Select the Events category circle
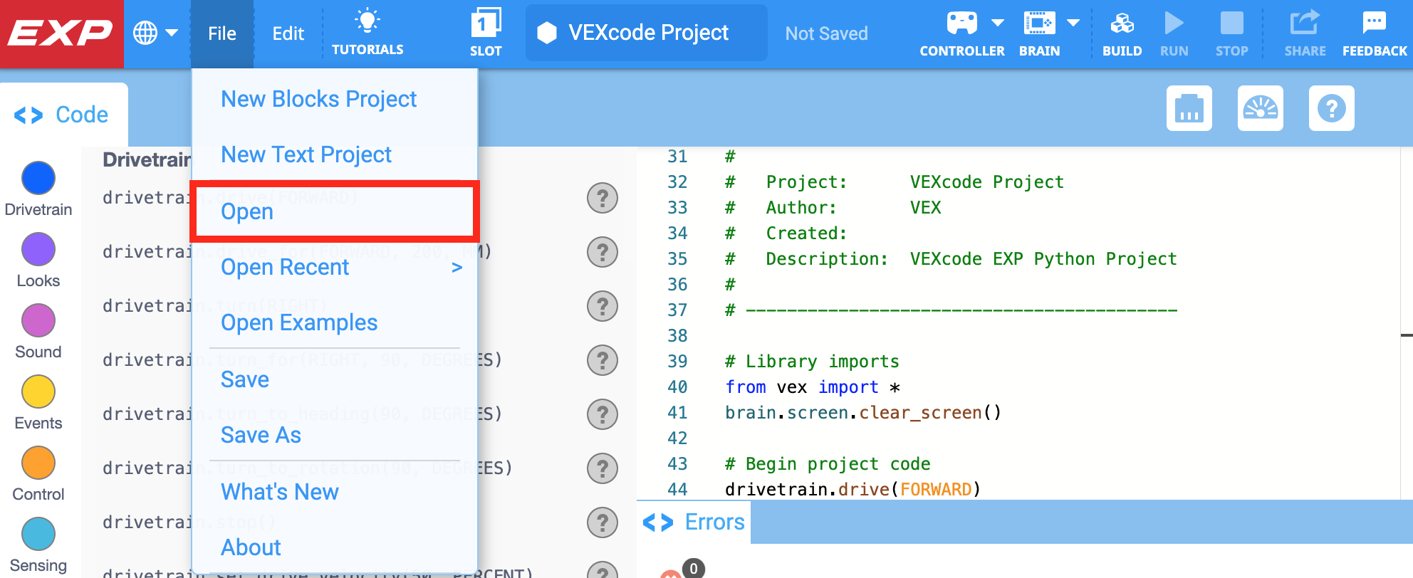 (x=38, y=392)
